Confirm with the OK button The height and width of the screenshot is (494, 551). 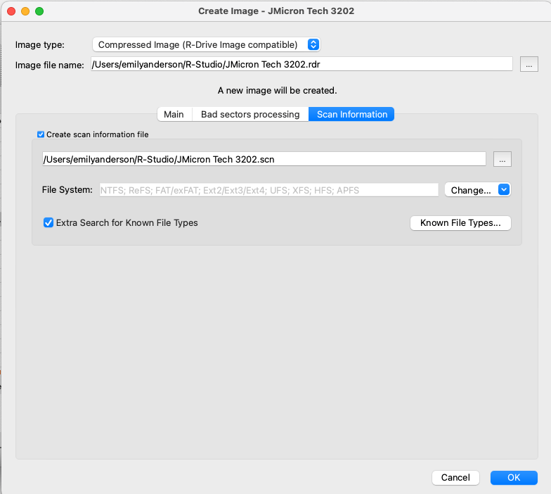pyautogui.click(x=514, y=477)
